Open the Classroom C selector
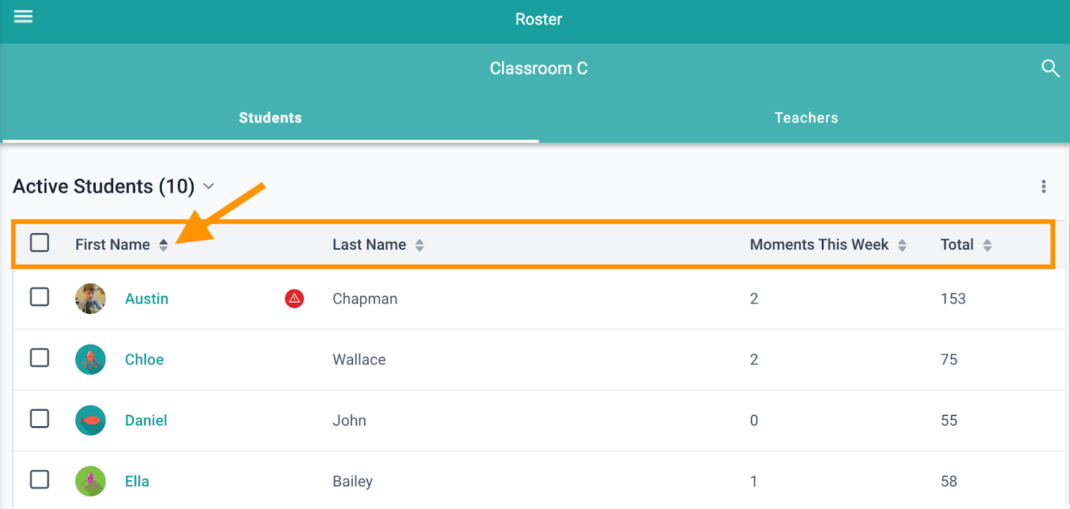Screen dimensions: 1070x509 [538, 68]
